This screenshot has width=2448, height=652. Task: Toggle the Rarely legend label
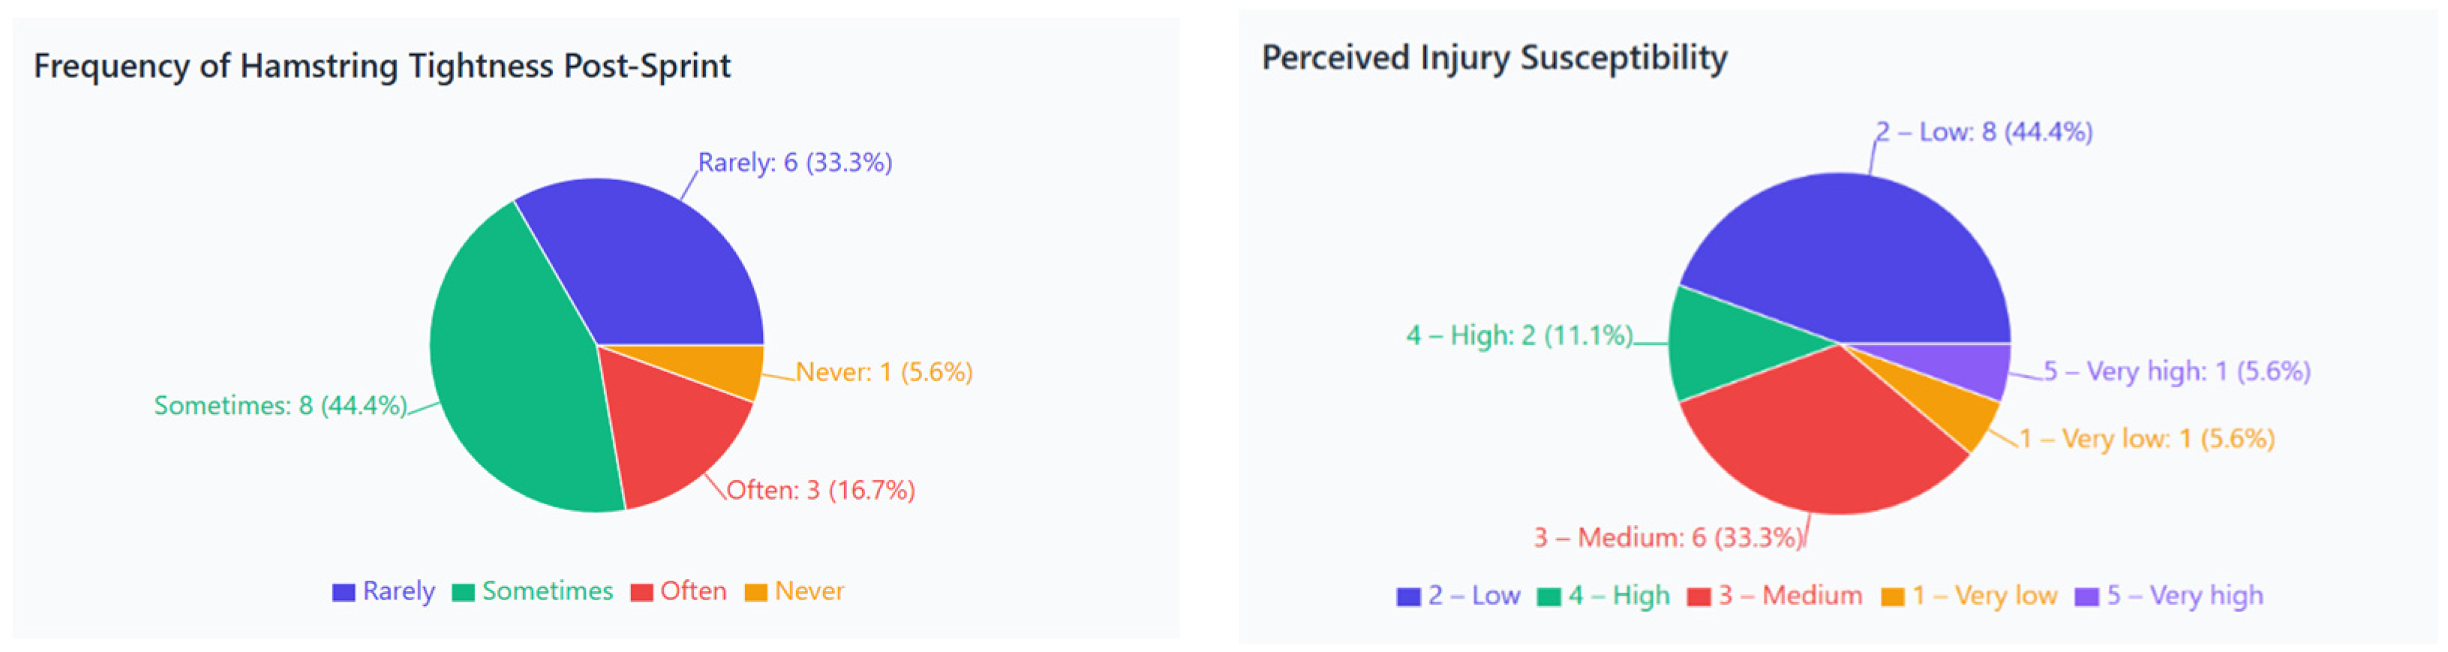[398, 591]
